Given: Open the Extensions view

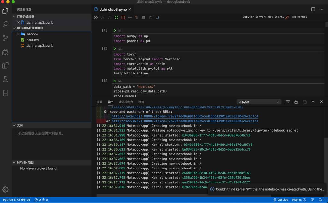Looking at the screenshot, I should pos(5,66).
